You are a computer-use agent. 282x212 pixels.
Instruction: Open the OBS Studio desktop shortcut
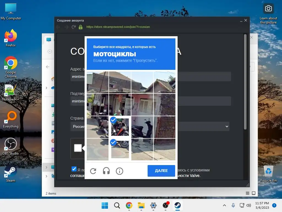(x=11, y=146)
